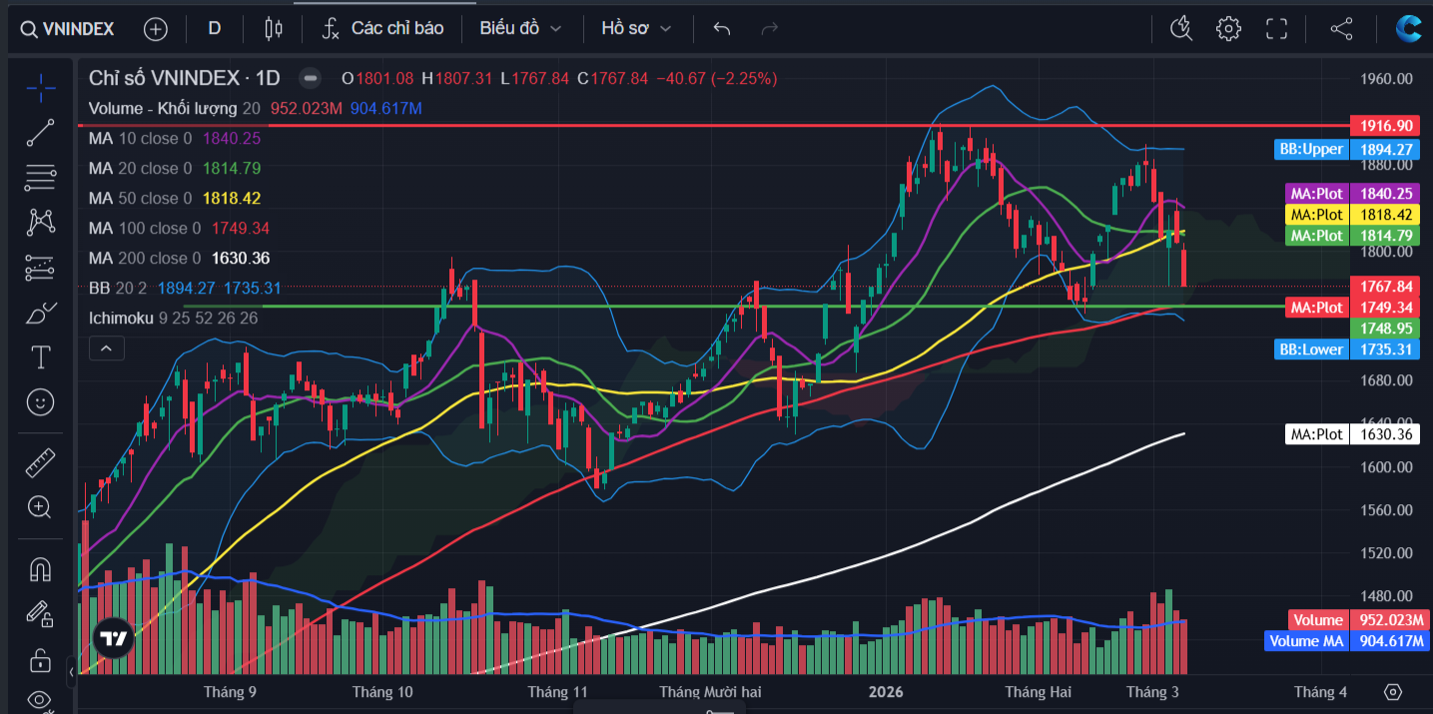Expand the Hồ sơ dropdown menu
The width and height of the screenshot is (1433, 714).
pos(636,29)
